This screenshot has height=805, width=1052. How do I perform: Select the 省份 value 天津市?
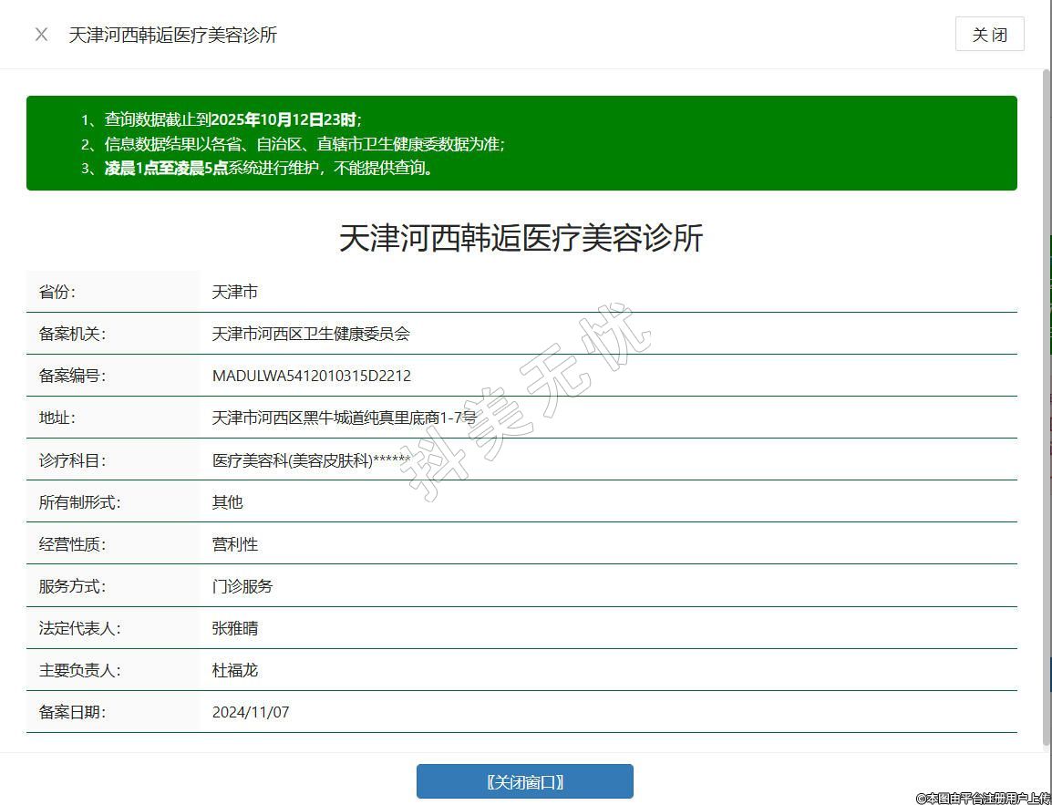(x=234, y=292)
